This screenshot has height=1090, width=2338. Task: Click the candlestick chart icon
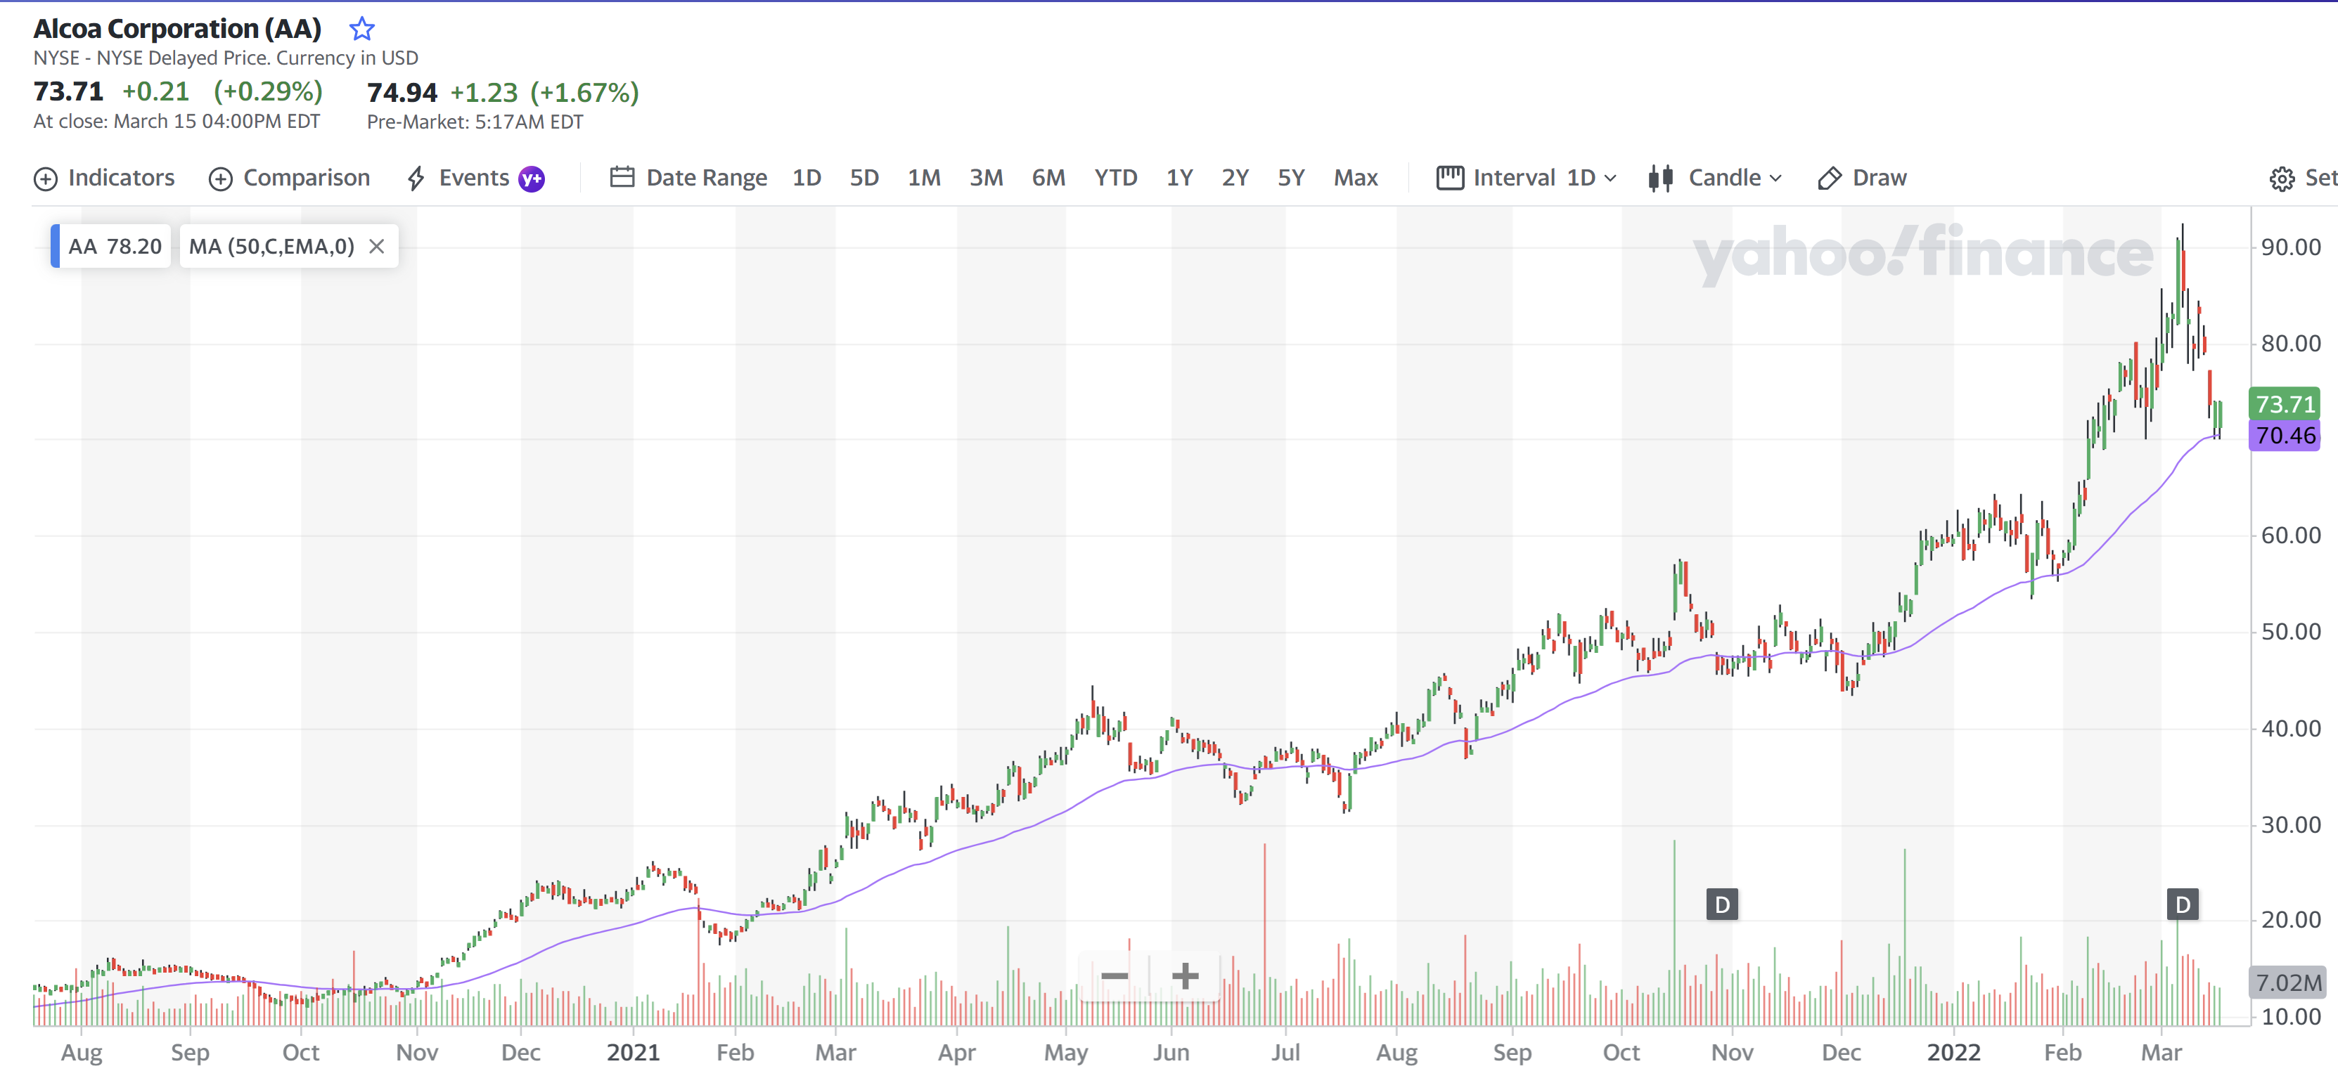(x=1660, y=178)
